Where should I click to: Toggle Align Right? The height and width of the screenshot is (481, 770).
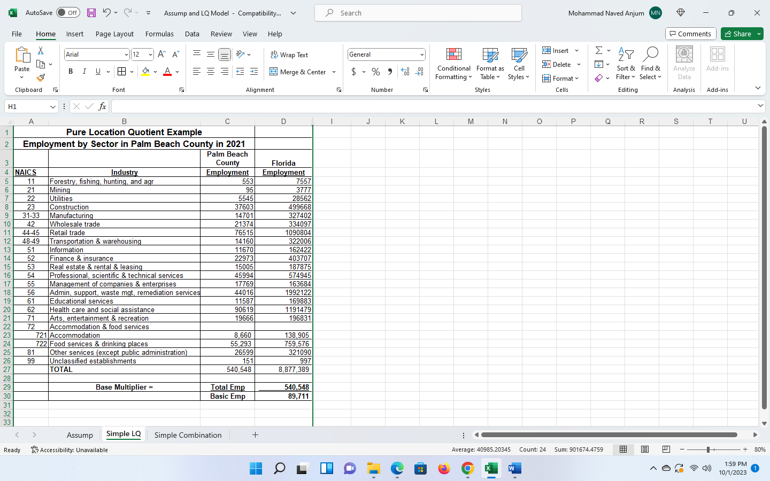[225, 72]
